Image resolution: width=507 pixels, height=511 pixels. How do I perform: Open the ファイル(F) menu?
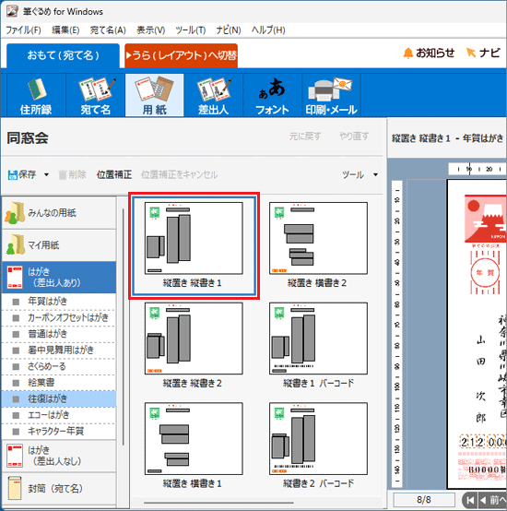pos(23,30)
